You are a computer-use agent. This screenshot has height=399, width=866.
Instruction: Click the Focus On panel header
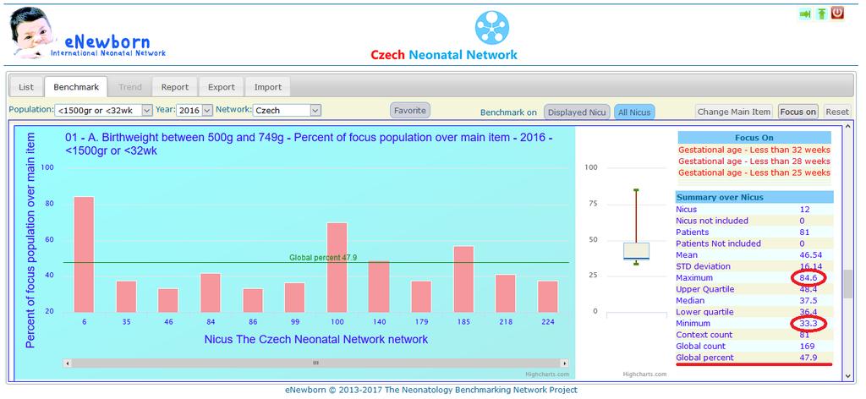coord(754,138)
